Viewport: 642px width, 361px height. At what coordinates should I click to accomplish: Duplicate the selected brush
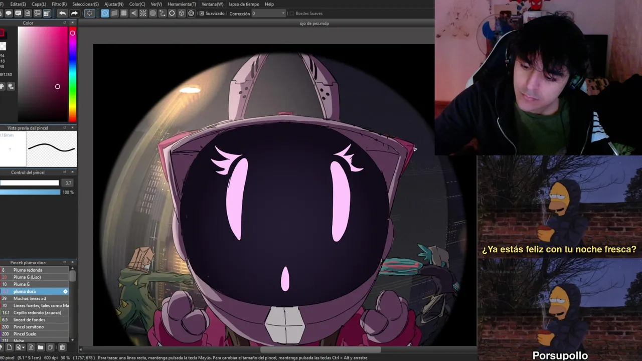click(x=50, y=347)
